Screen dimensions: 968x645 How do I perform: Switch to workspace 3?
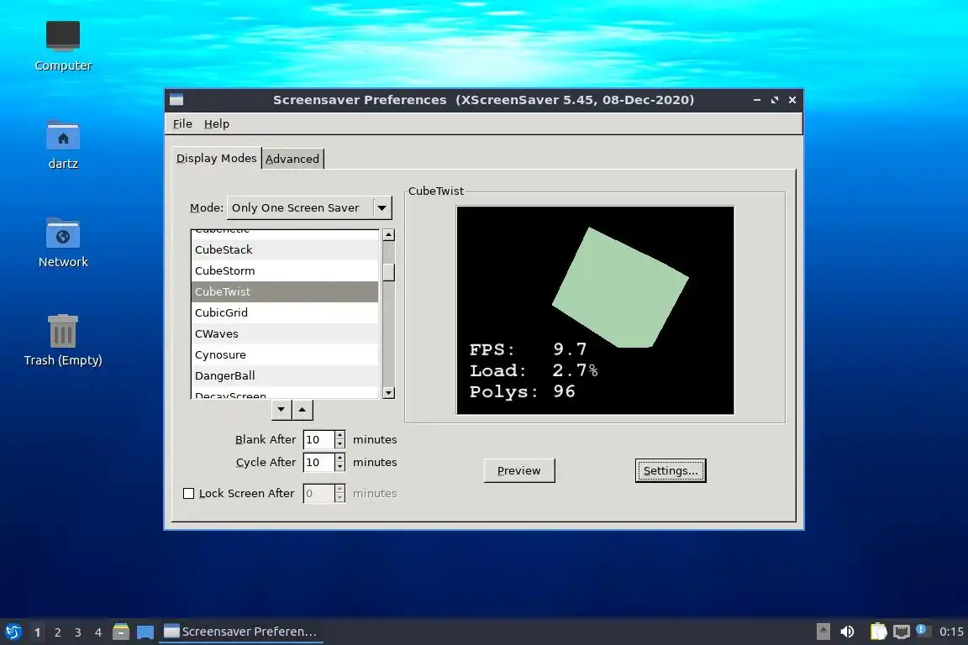(x=78, y=632)
